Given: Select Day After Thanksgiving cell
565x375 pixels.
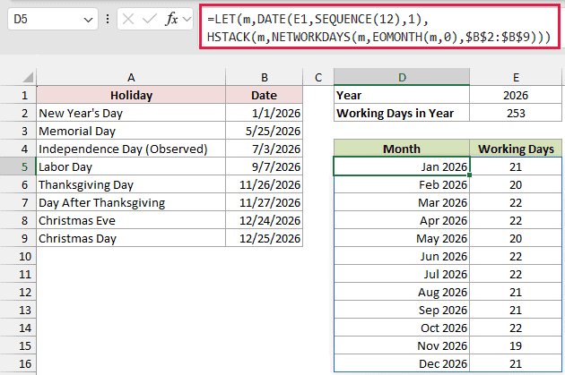Looking at the screenshot, I should [131, 202].
